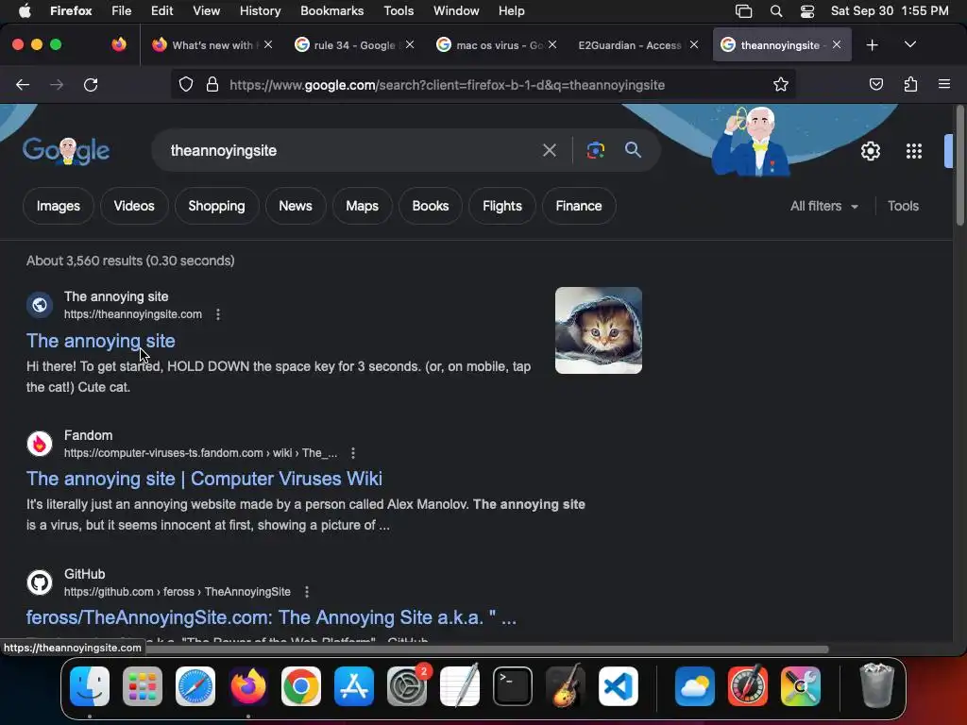This screenshot has height=725, width=967.
Task: Open "The annoying site" result link
Action: (100, 341)
